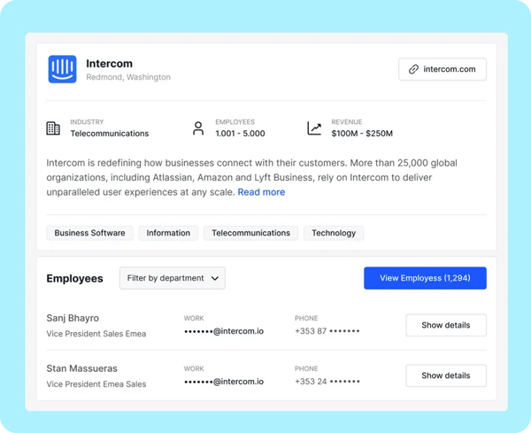Click the REVENUE label
Image resolution: width=531 pixels, height=433 pixels.
pos(347,122)
